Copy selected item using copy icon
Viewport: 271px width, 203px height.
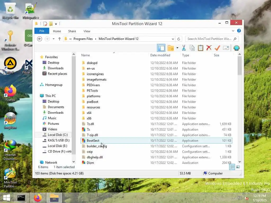(192, 48)
